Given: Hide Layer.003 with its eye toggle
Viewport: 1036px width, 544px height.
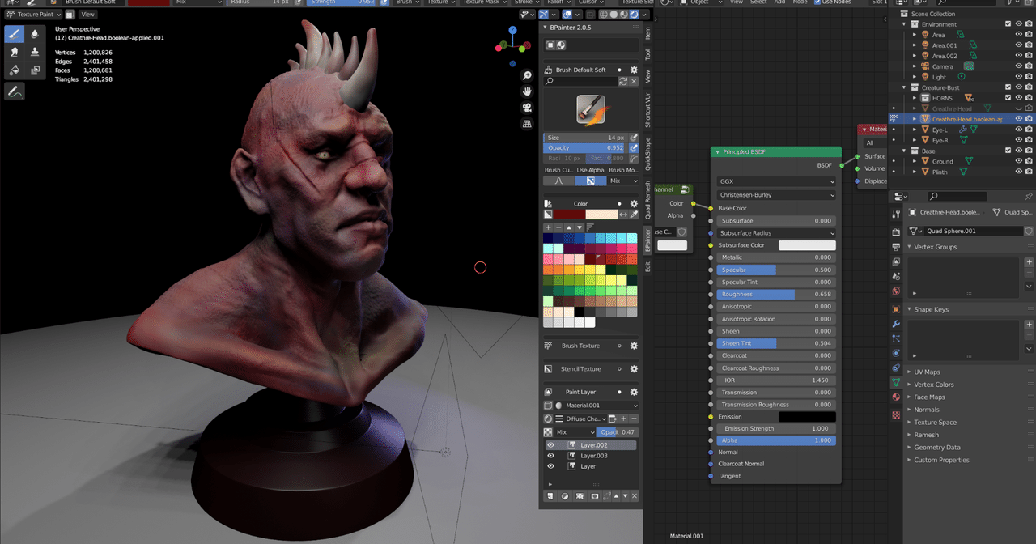Looking at the screenshot, I should (x=550, y=456).
